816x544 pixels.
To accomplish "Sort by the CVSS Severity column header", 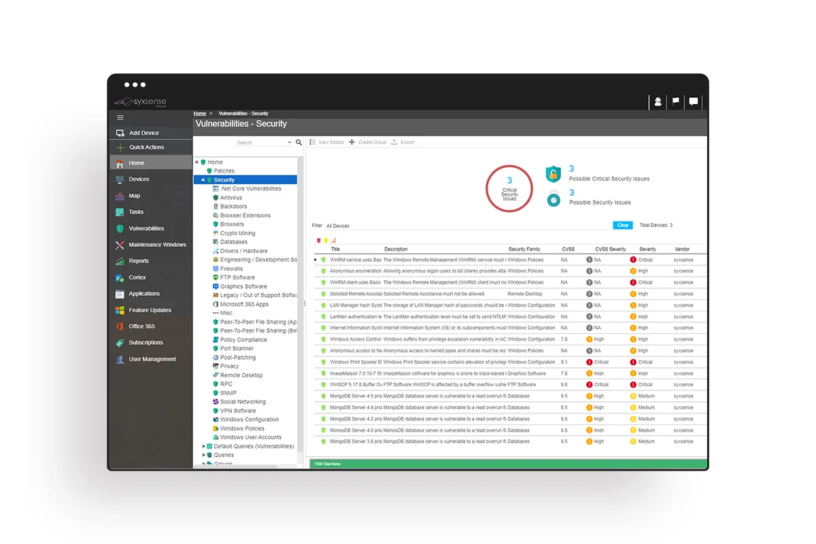I will [x=611, y=250].
